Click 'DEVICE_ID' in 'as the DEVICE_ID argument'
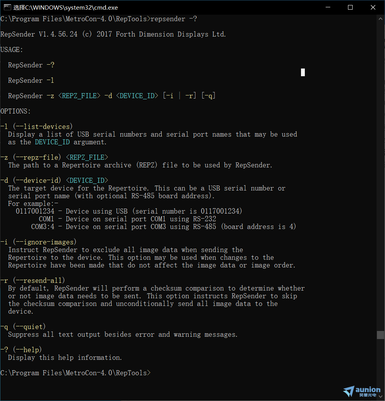Viewport: 385px width, 401px height. click(x=52, y=142)
